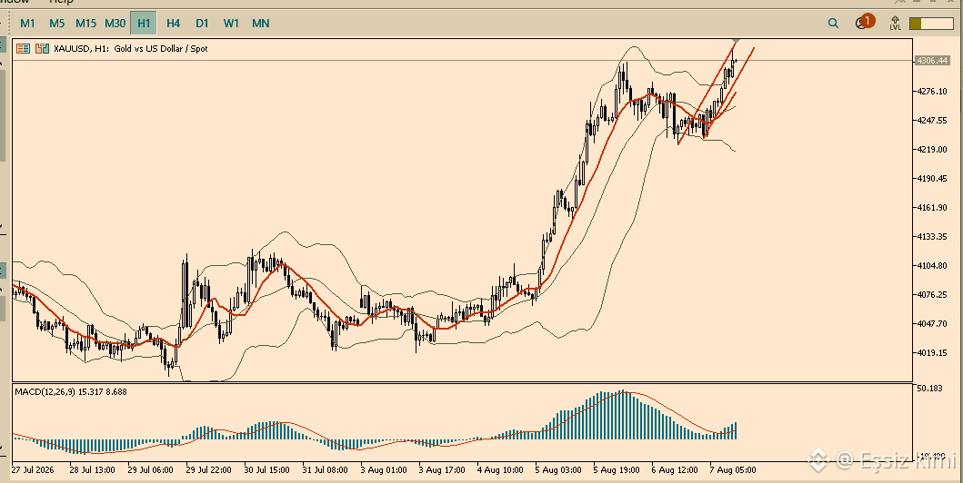Select the active H1 timeframe button
This screenshot has width=963, height=483.
[144, 24]
